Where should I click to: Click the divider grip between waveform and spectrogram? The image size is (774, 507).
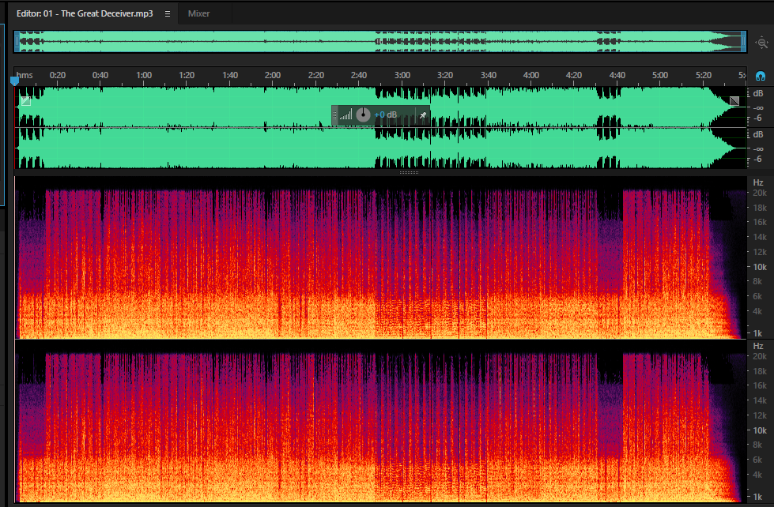(409, 173)
